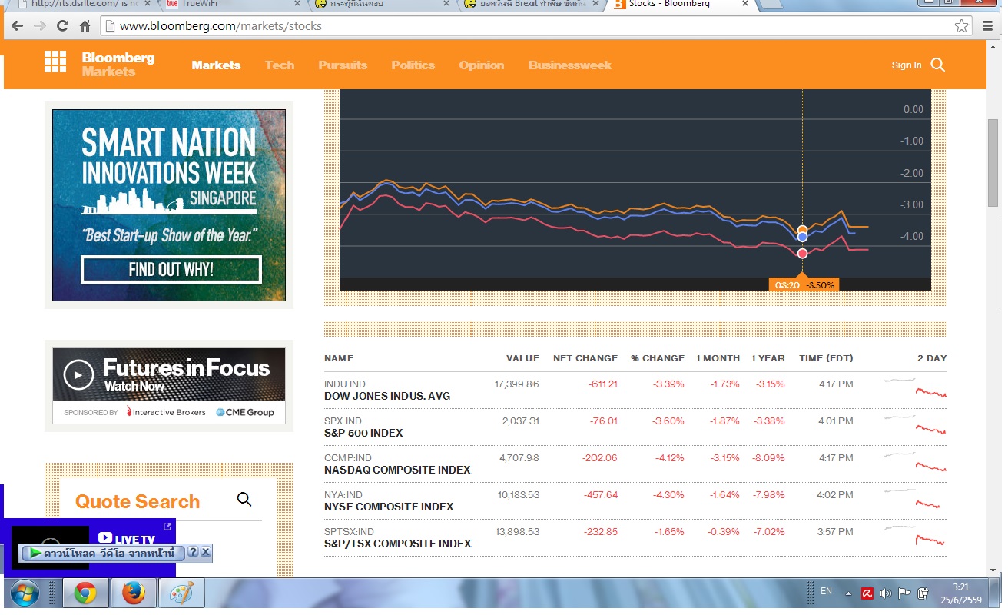1008x615 pixels.
Task: Click the browser forward arrow
Action: 40,26
